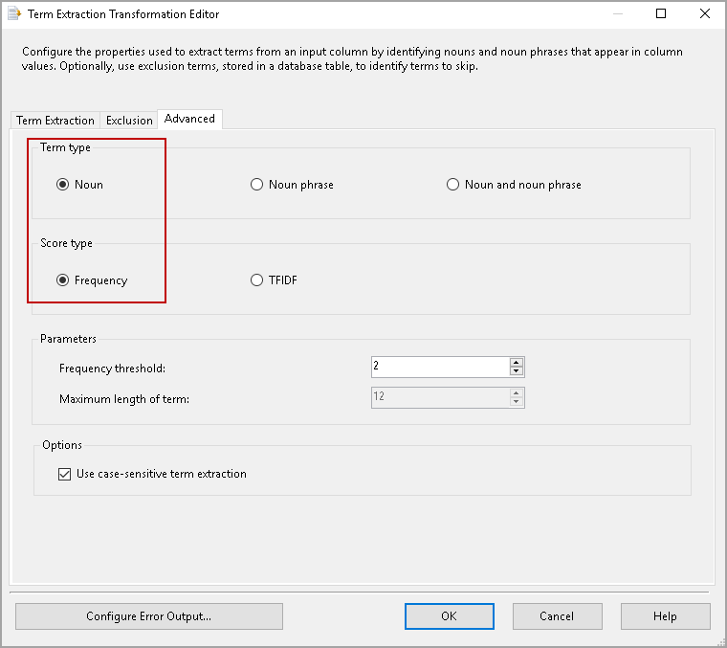The height and width of the screenshot is (648, 727).
Task: Click the Frequency threshold input field
Action: coord(439,367)
